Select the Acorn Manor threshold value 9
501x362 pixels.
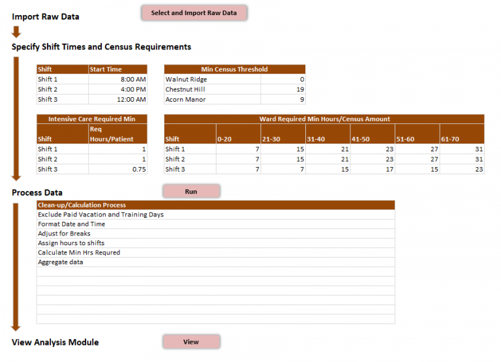tap(283, 99)
